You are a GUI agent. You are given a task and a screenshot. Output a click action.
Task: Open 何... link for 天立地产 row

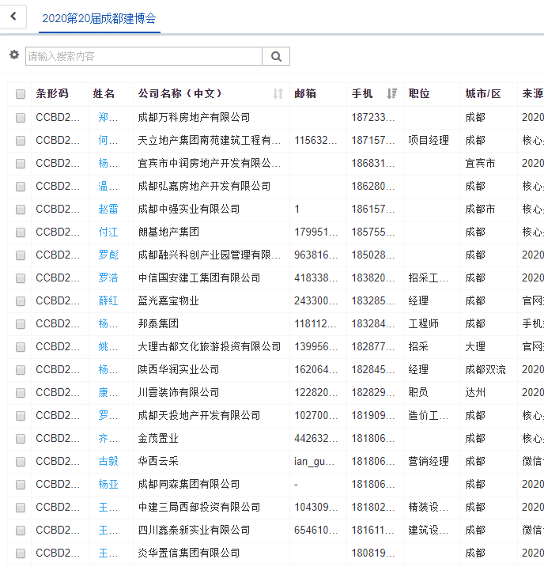[x=108, y=140]
